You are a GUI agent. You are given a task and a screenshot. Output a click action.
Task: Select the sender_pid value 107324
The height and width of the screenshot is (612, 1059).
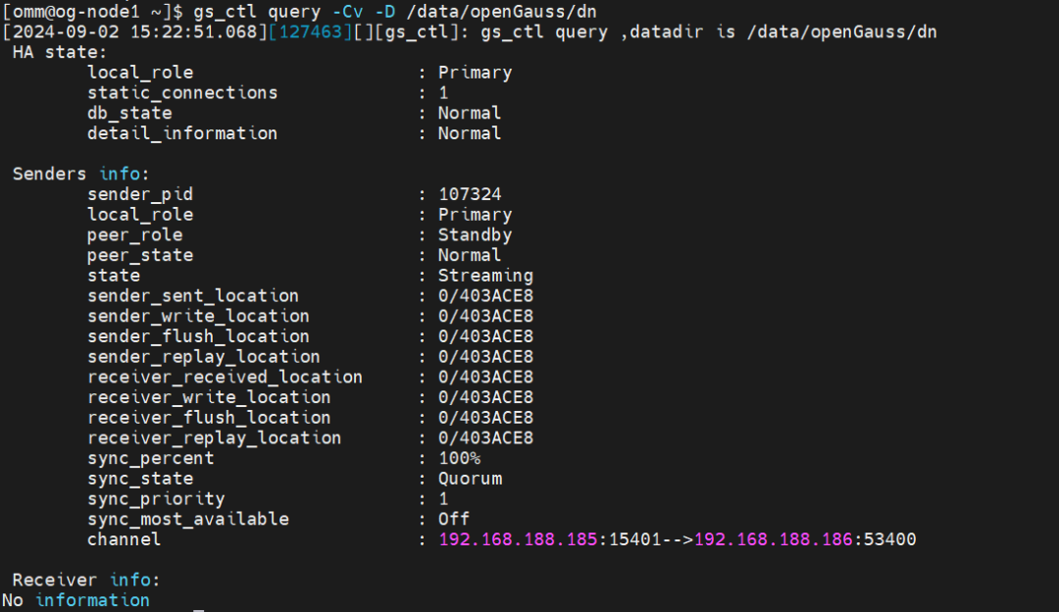coord(470,194)
